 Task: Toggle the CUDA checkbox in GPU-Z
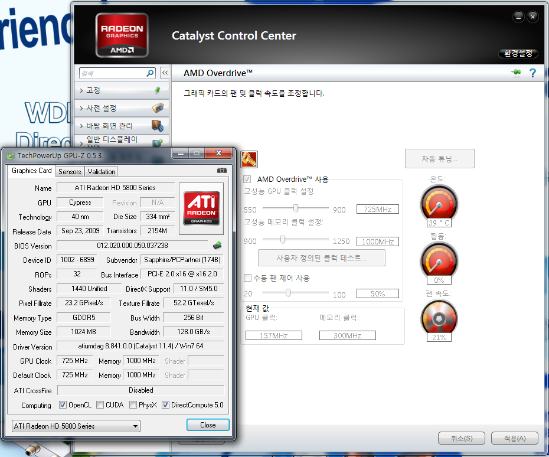[100, 405]
